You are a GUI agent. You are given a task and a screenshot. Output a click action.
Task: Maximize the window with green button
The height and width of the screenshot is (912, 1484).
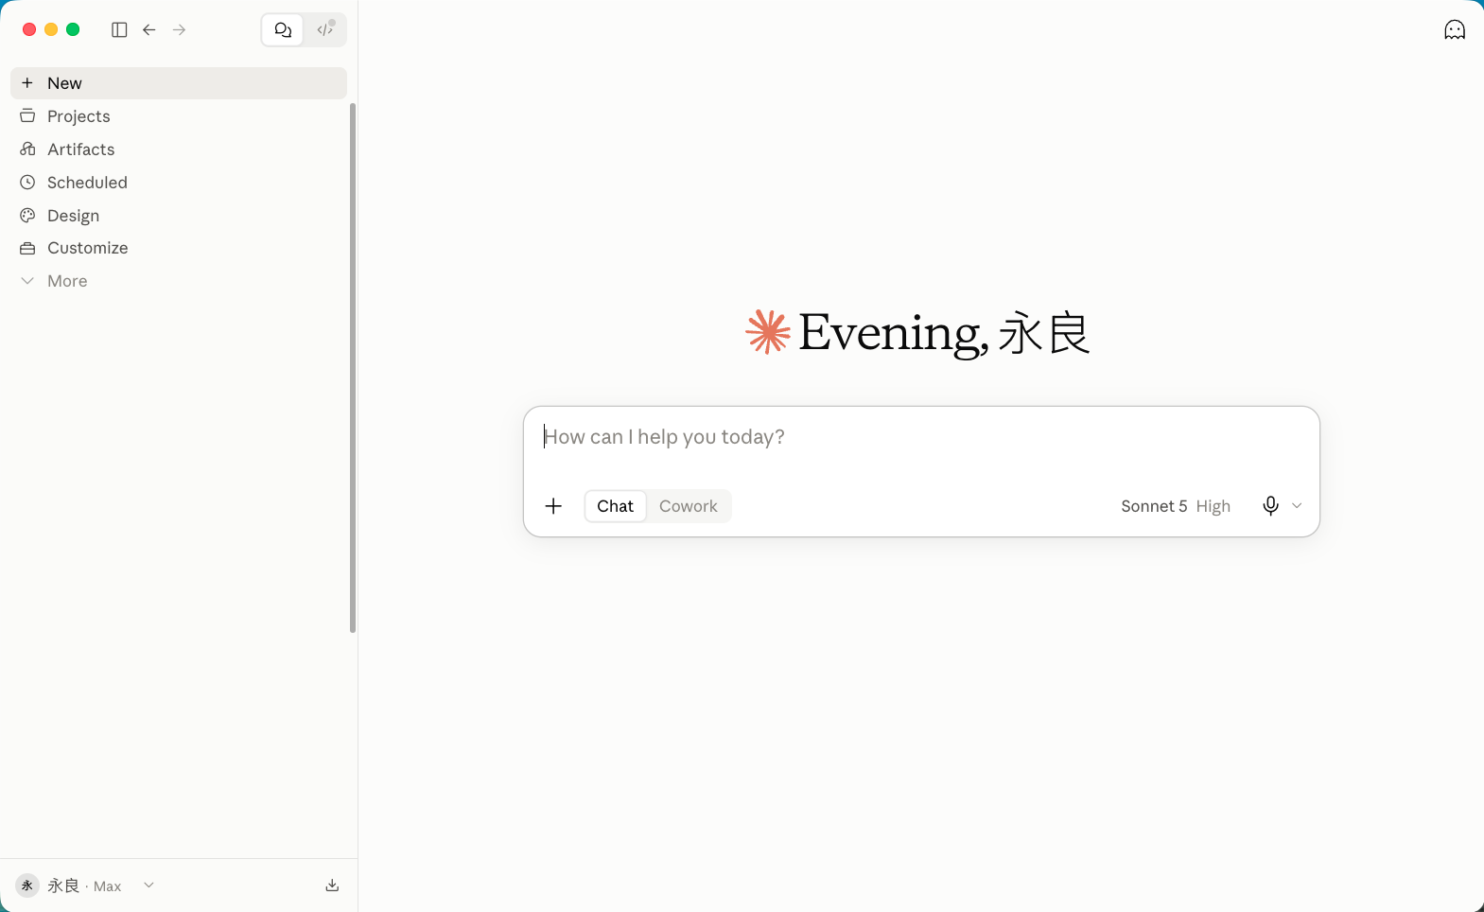point(73,29)
